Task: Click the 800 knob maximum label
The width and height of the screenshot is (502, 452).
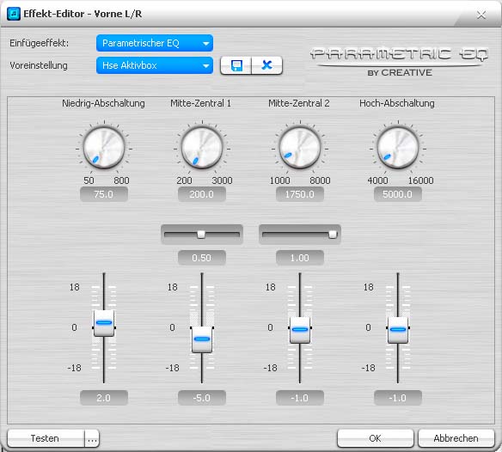Action: (x=122, y=180)
